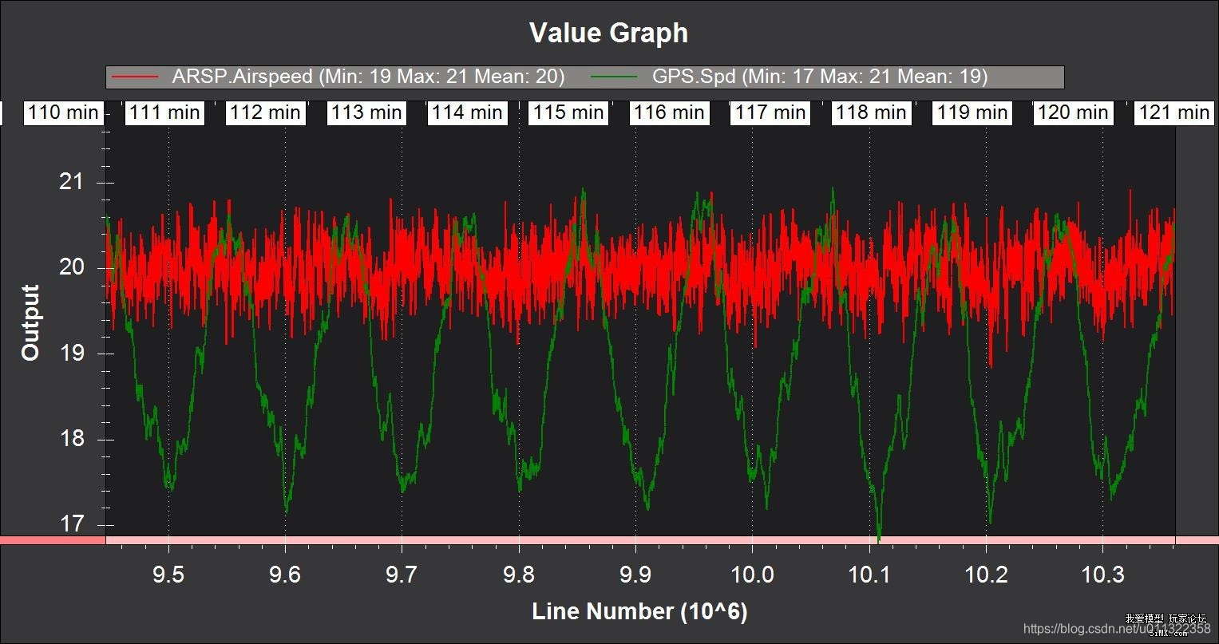Click the Output Y-axis label
Screen dimensions: 1219x644
(x=30, y=322)
